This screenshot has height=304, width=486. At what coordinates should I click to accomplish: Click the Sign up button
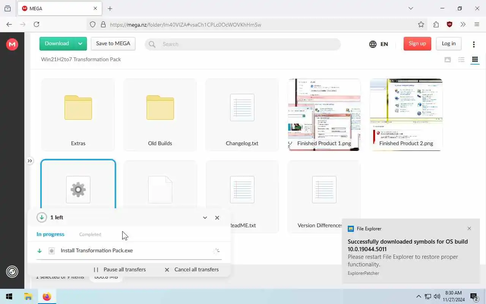tap(417, 44)
